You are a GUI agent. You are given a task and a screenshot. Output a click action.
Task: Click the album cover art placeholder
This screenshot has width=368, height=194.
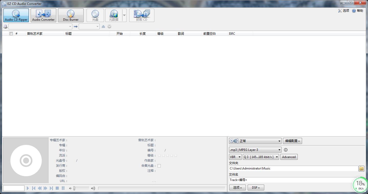pyautogui.click(x=26, y=161)
